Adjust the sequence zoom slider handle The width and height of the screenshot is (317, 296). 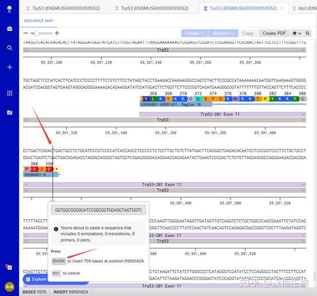36,33
